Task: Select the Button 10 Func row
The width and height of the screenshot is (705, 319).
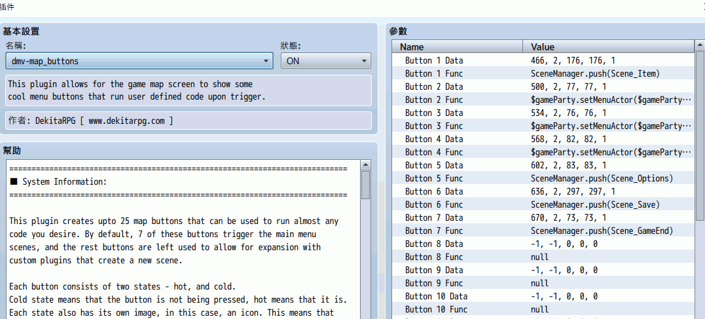Action: click(x=543, y=309)
